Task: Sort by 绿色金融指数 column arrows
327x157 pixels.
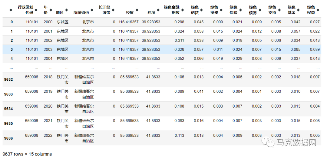Action: (183, 10)
